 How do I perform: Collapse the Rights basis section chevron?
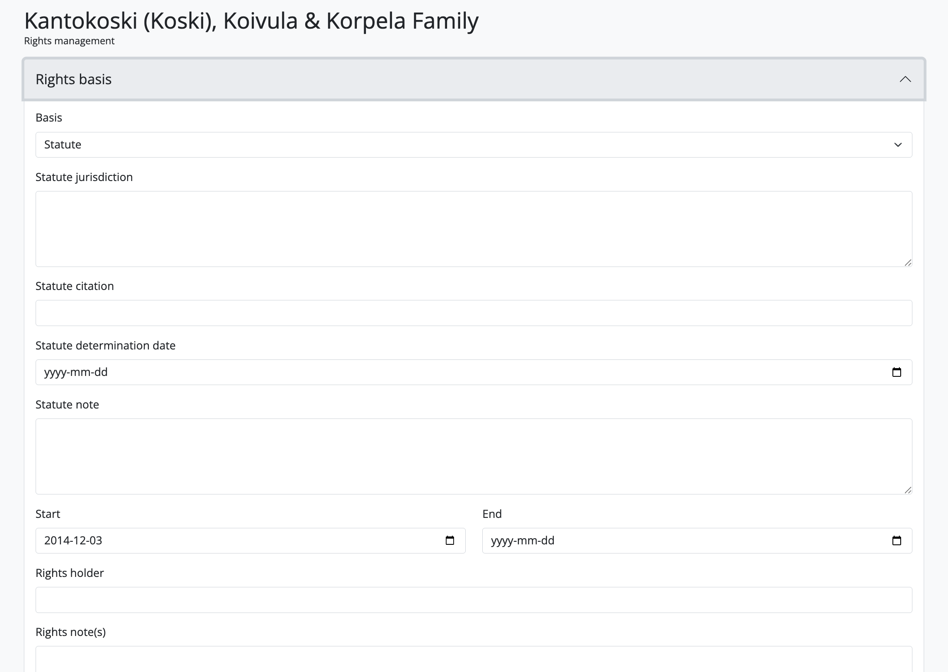coord(905,79)
